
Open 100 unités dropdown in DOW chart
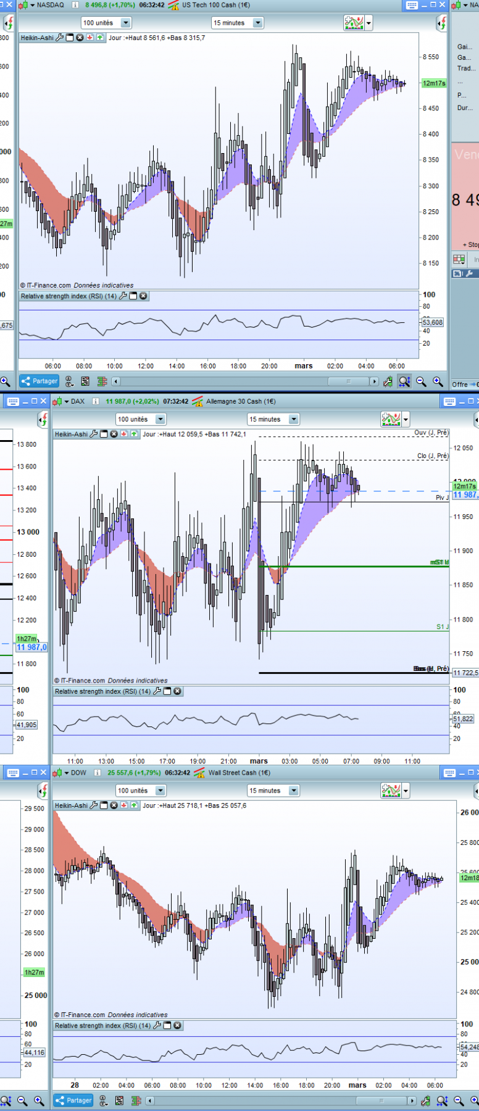tap(141, 791)
